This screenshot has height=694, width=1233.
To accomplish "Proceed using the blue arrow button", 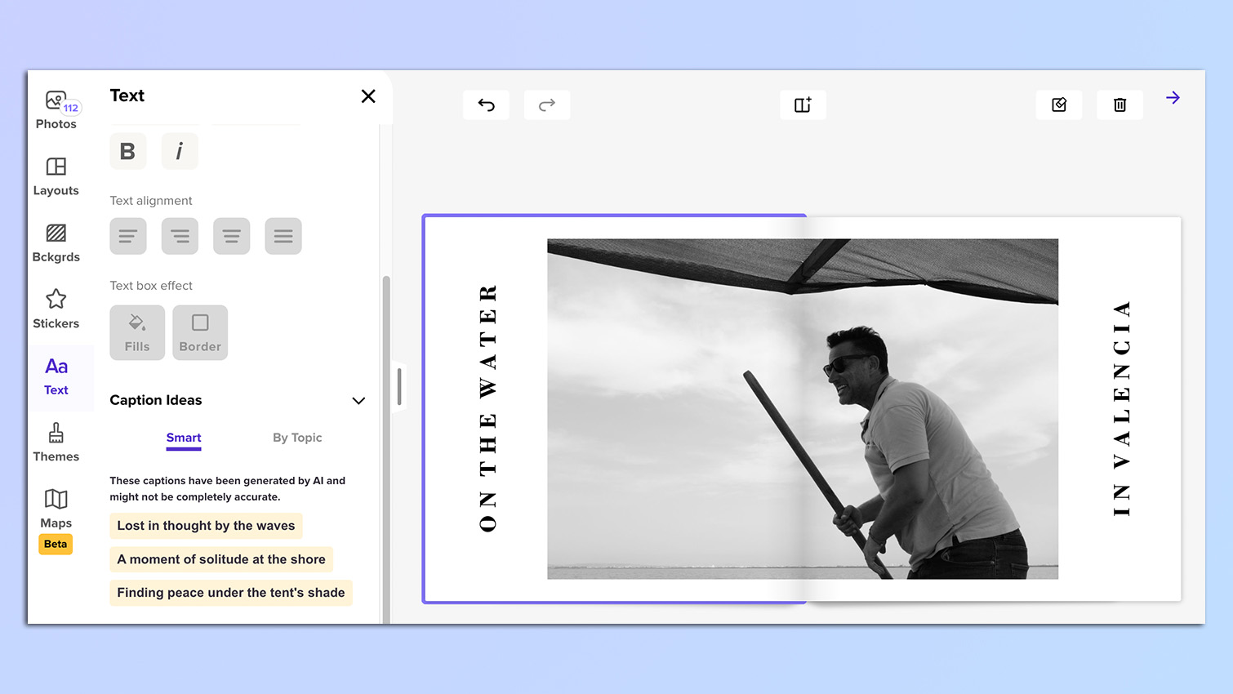I will pyautogui.click(x=1173, y=97).
